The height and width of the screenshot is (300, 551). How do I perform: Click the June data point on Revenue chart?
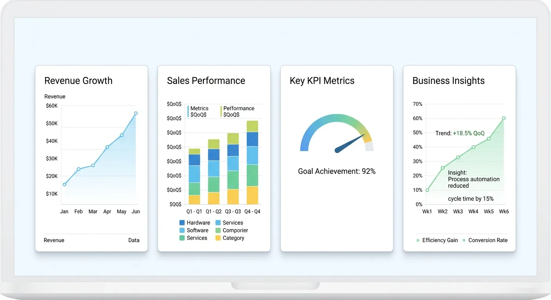(136, 113)
